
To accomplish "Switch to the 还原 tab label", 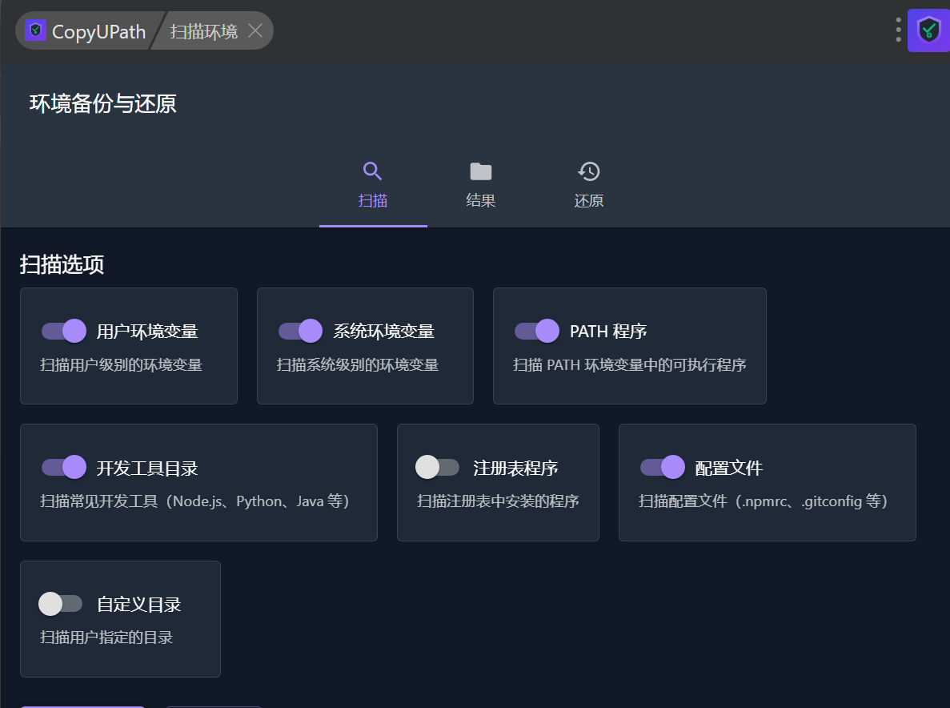I will [589, 201].
